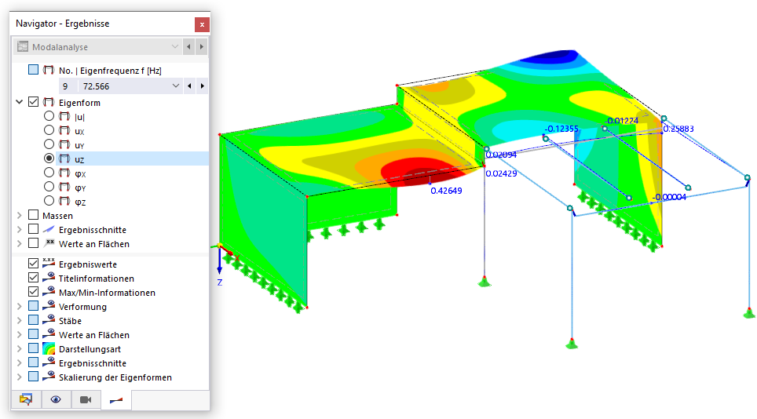This screenshot has height=419, width=757.
Task: Enable the upper Ergebnisschnitte checkbox
Action: (33, 228)
